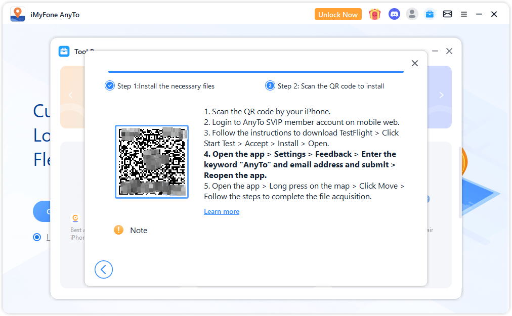Click the orange Note warning icon
Image resolution: width=512 pixels, height=316 pixels.
click(118, 230)
